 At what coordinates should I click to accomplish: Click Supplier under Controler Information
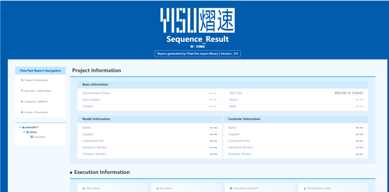tap(234, 134)
